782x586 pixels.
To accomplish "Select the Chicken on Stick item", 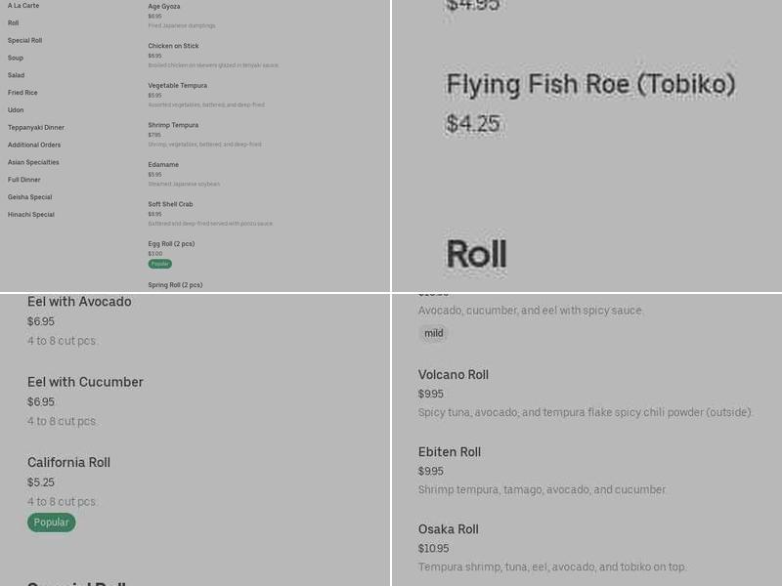I will (174, 46).
